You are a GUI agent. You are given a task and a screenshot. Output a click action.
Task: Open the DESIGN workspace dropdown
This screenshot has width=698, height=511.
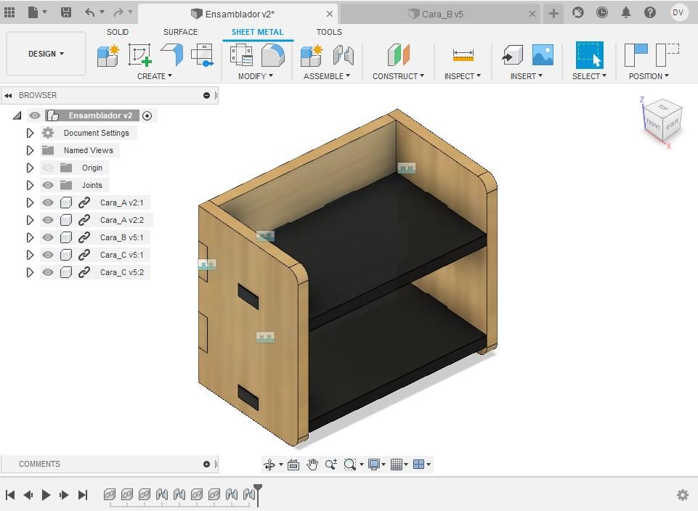pyautogui.click(x=46, y=54)
